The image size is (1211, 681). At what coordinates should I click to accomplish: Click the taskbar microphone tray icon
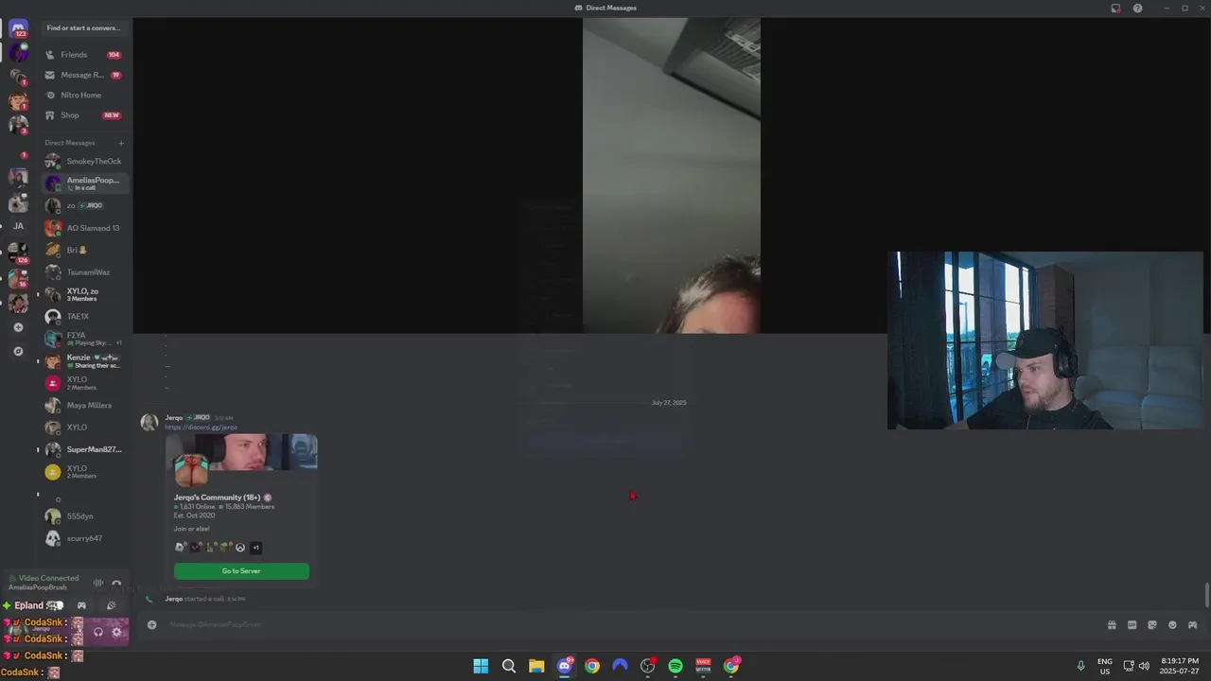click(x=1080, y=666)
